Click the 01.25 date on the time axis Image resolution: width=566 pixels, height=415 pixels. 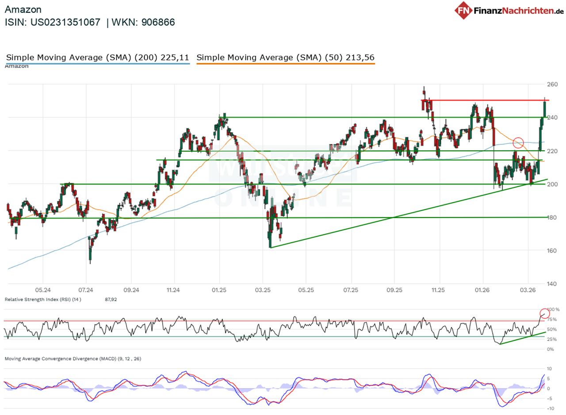[x=219, y=290]
